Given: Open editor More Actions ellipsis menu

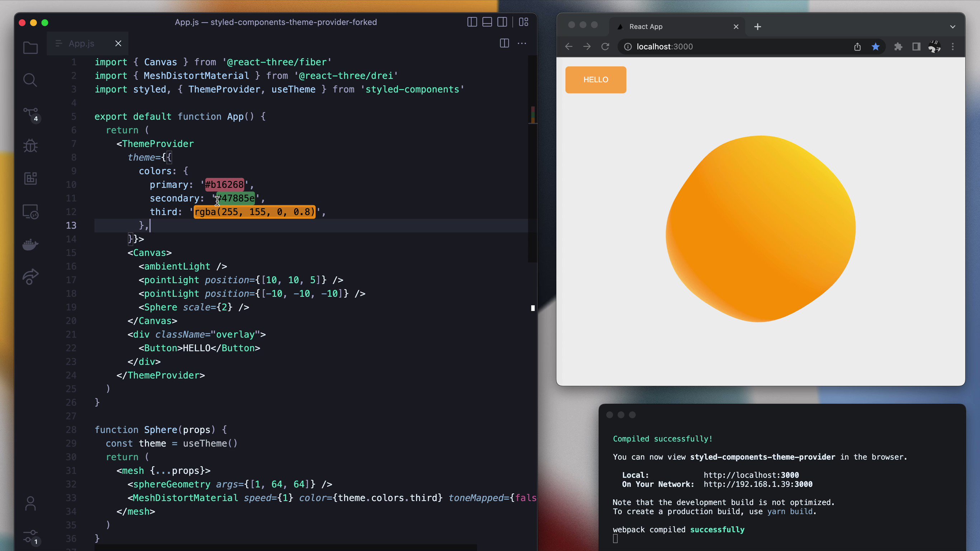Looking at the screenshot, I should pyautogui.click(x=522, y=43).
